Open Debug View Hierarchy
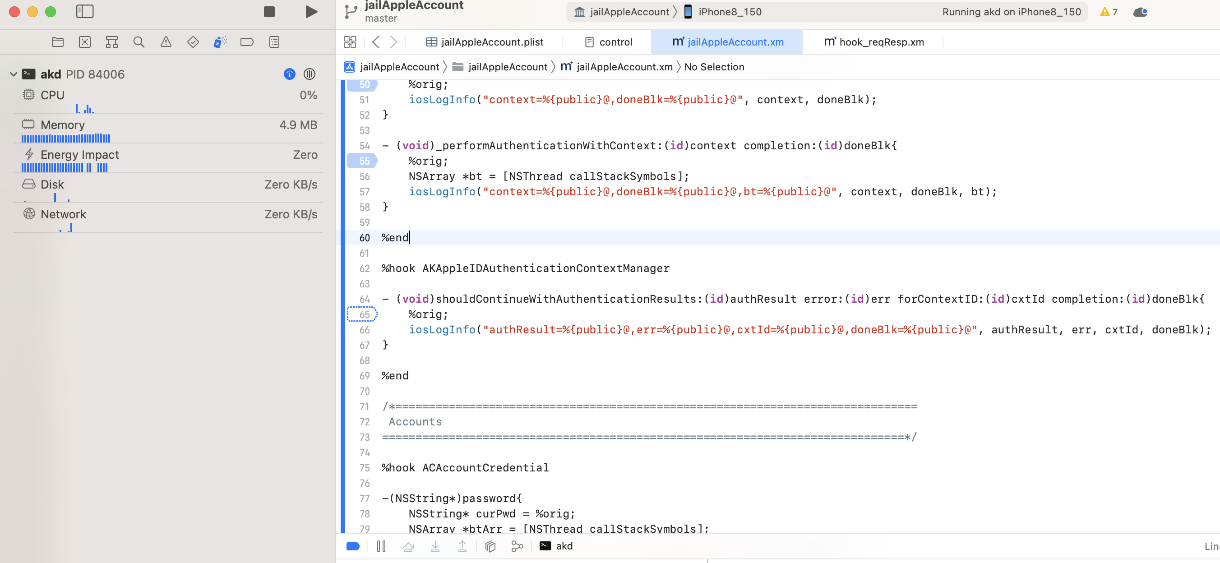This screenshot has height=563, width=1220. point(490,546)
